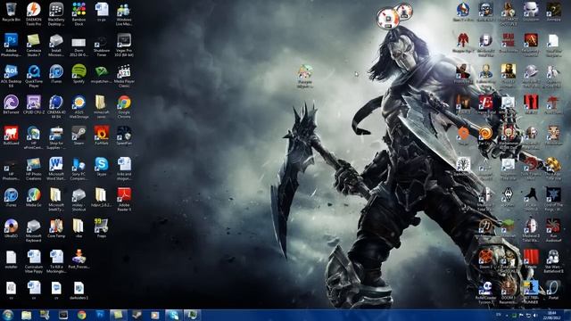The height and width of the screenshot is (321, 571).
Task: Open Adobe Photoshop desktop shortcut
Action: [x=11, y=45]
